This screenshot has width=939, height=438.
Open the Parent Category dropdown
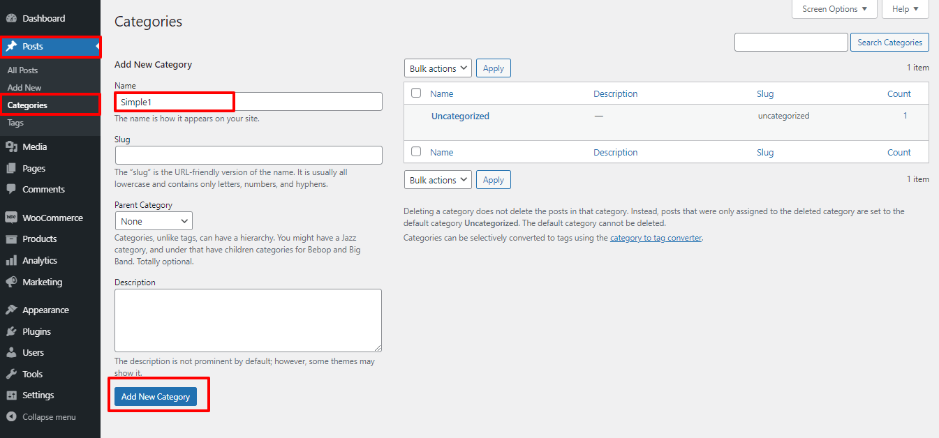pos(154,221)
